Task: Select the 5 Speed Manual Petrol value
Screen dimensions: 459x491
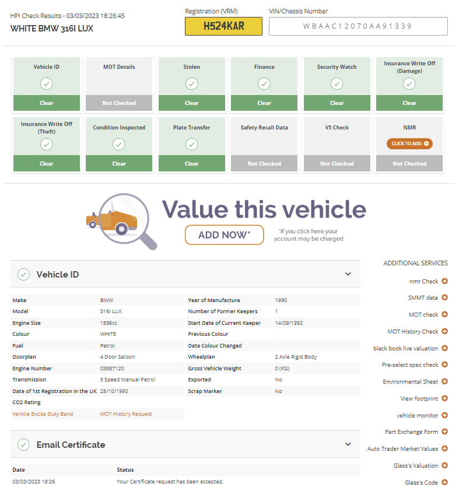Action: click(128, 380)
